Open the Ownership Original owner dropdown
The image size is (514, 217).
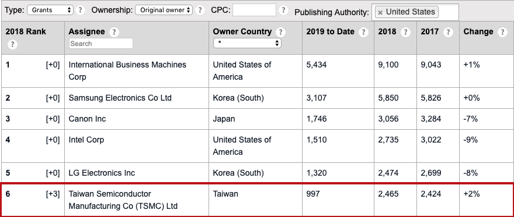click(164, 10)
